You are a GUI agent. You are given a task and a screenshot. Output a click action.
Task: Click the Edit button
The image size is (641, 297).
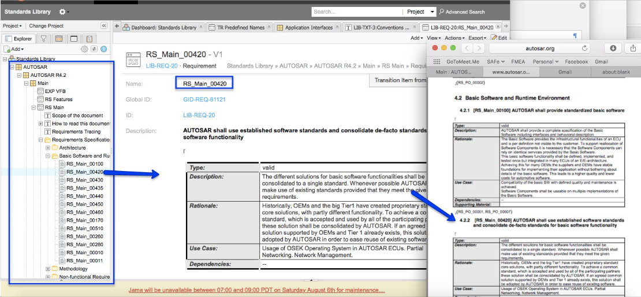click(499, 38)
